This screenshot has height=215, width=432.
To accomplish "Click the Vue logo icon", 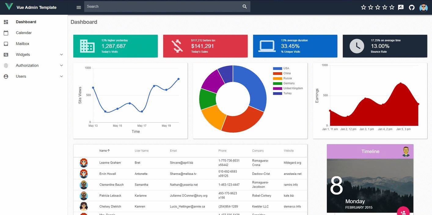I will (x=9, y=7).
